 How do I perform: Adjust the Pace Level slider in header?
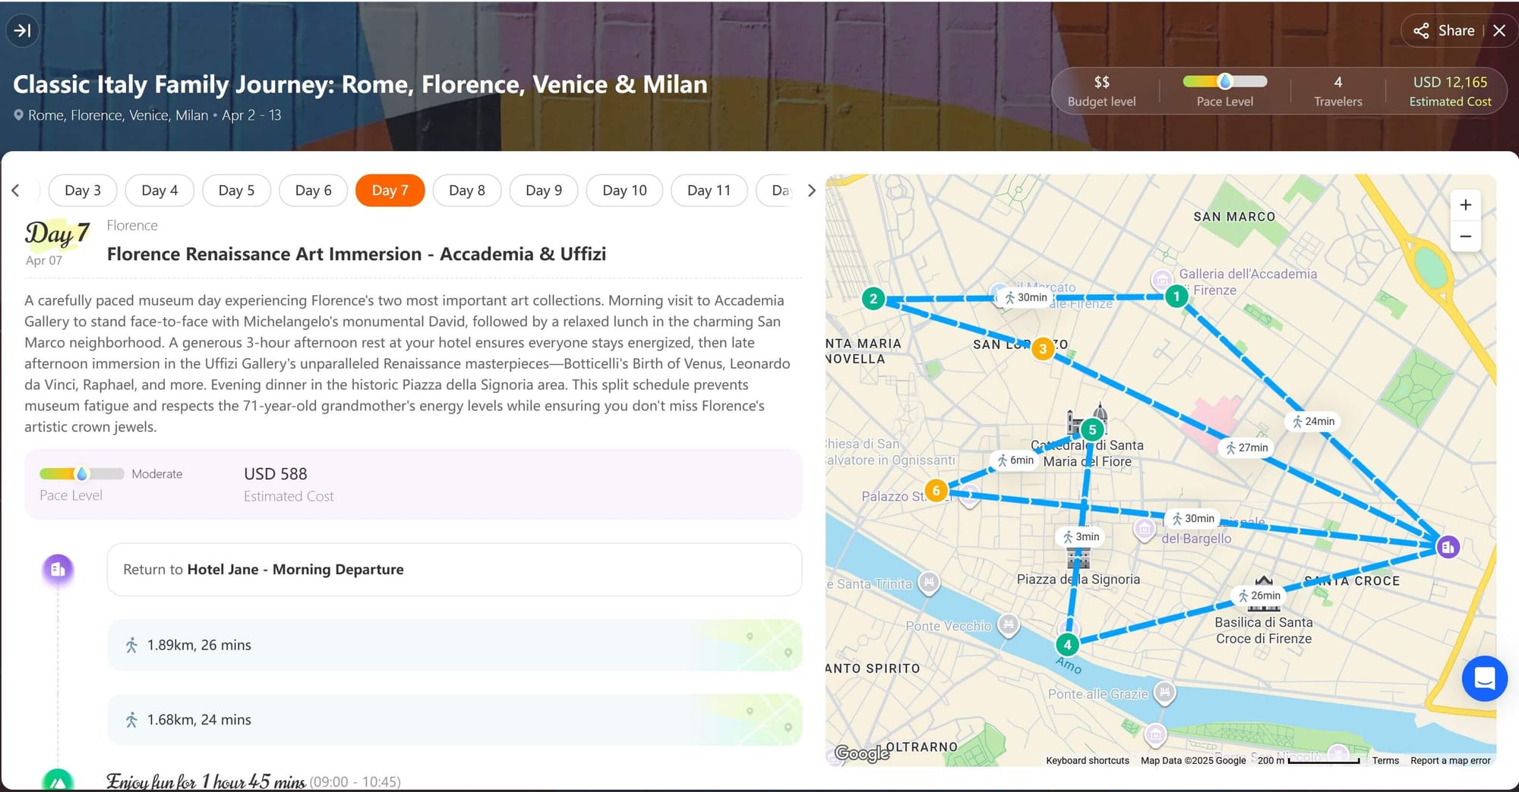coord(1224,82)
